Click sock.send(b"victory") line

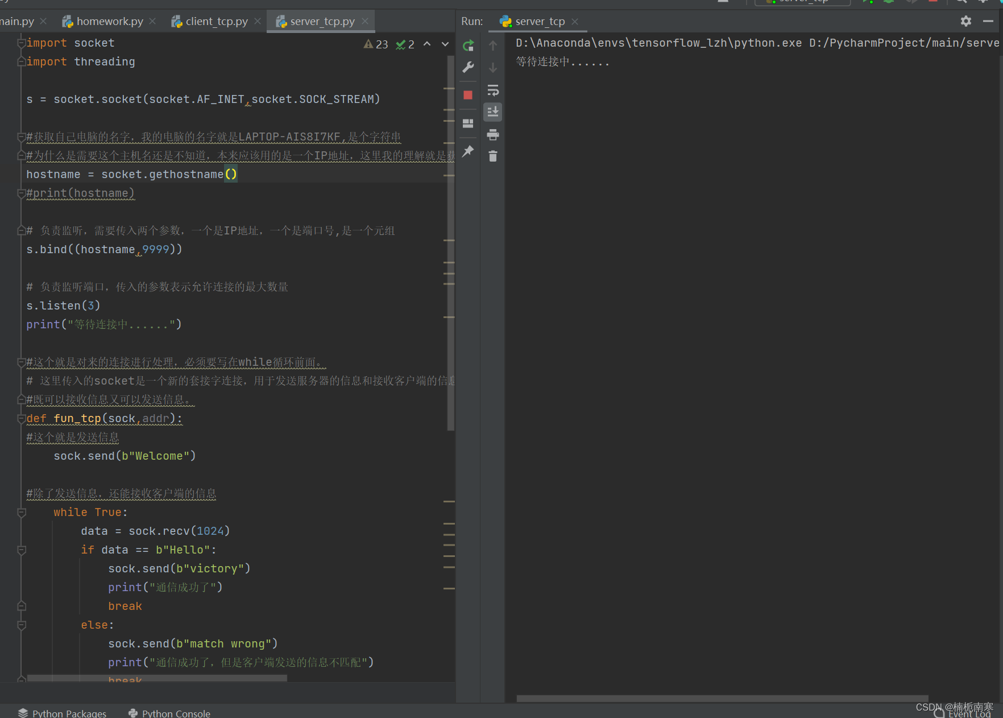coord(179,568)
